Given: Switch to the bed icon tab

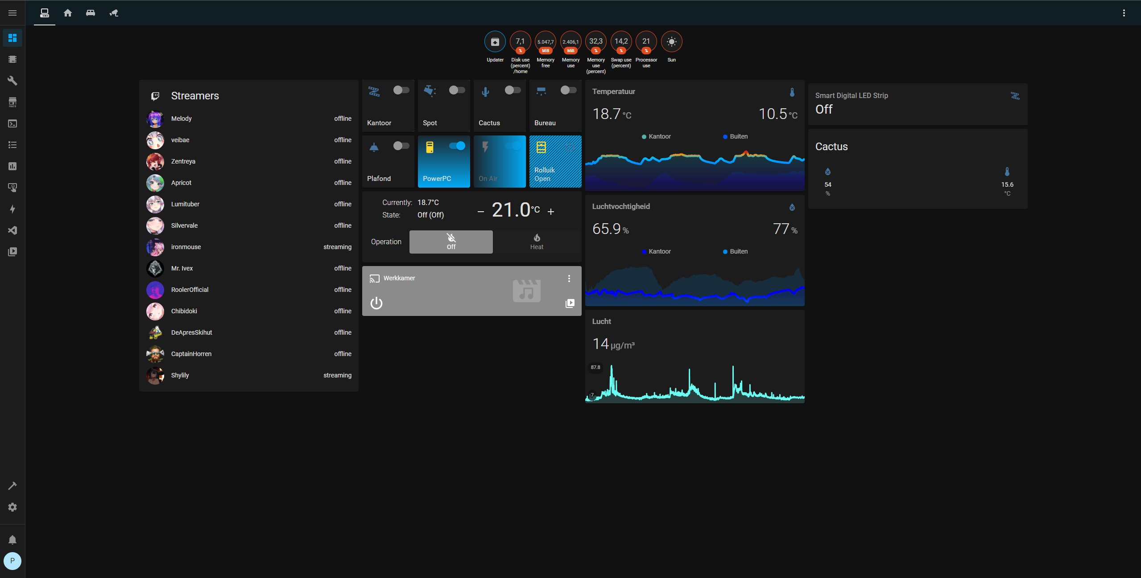Looking at the screenshot, I should [x=91, y=13].
